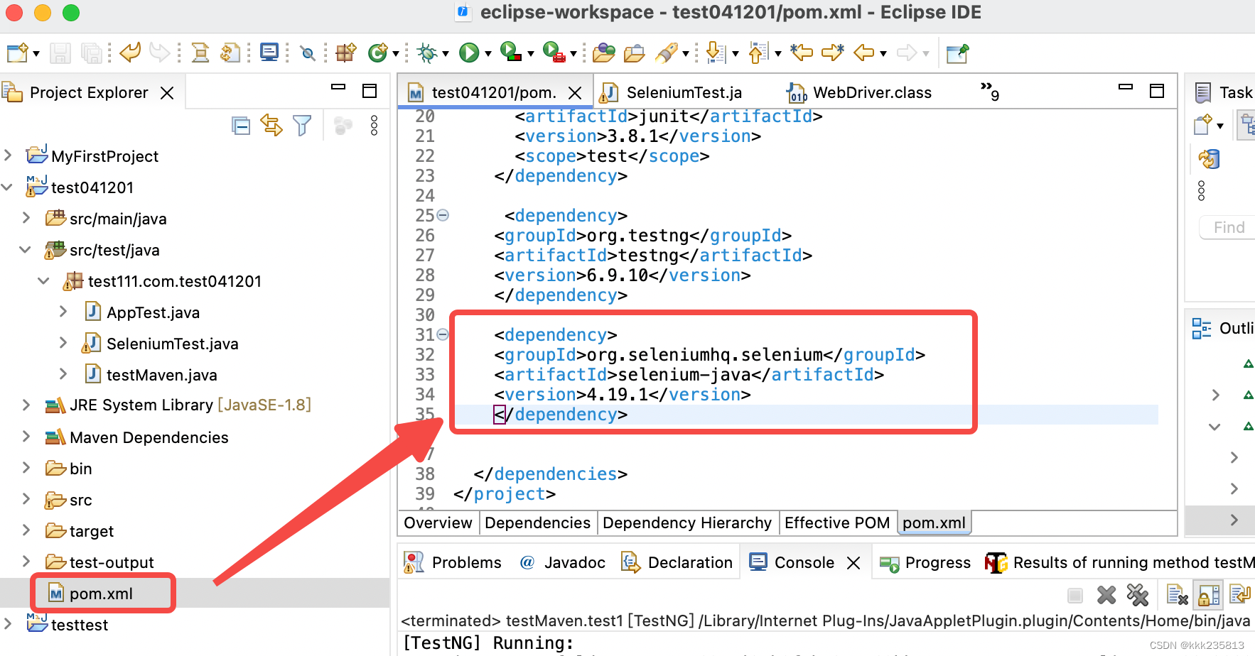
Task: Run the program with the green play button
Action: click(468, 53)
